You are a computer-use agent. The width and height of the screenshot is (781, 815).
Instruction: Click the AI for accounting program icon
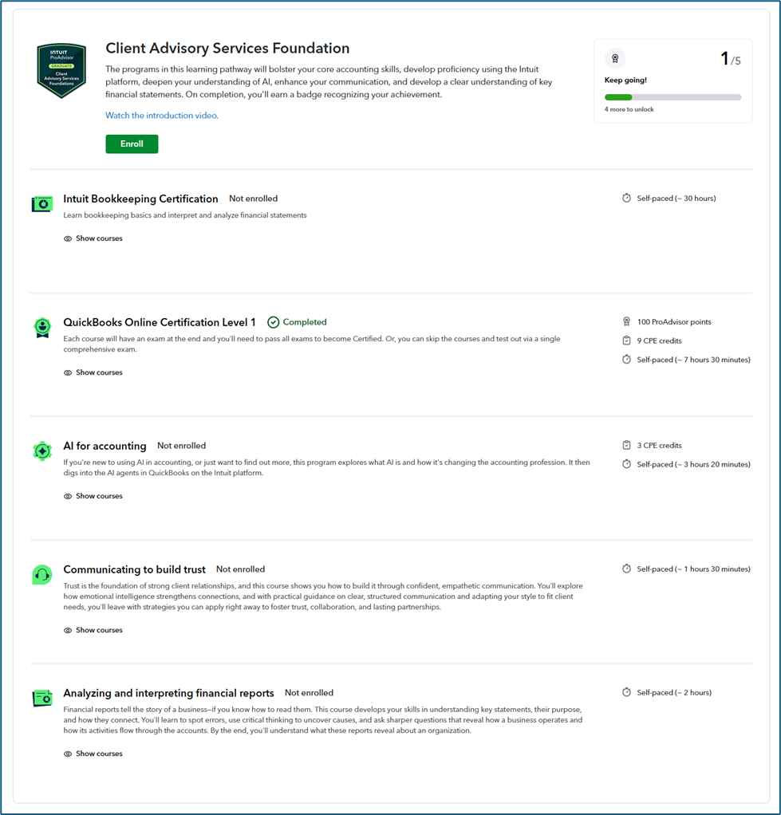point(42,451)
